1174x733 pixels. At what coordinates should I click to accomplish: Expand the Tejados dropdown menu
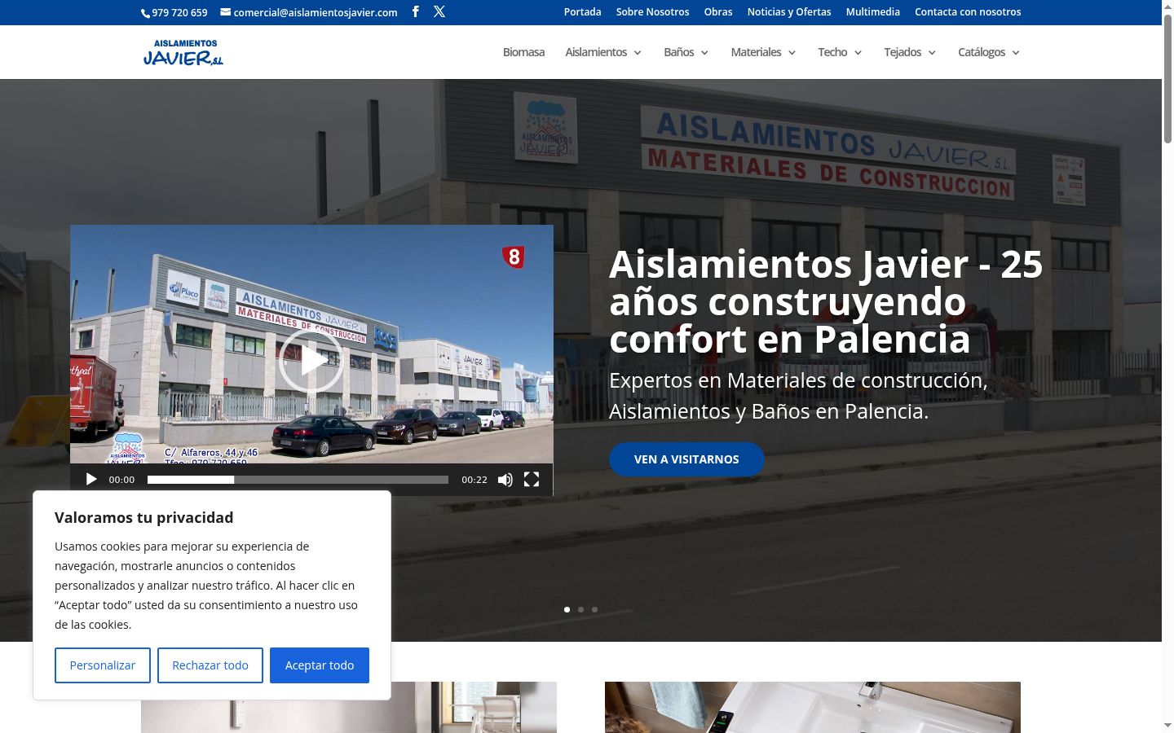coord(910,52)
